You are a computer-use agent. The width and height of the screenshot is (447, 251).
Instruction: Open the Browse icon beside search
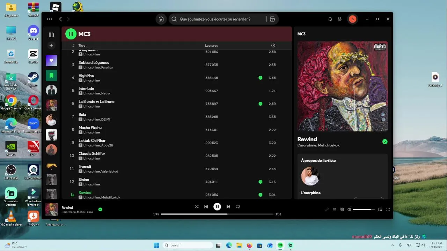(272, 19)
